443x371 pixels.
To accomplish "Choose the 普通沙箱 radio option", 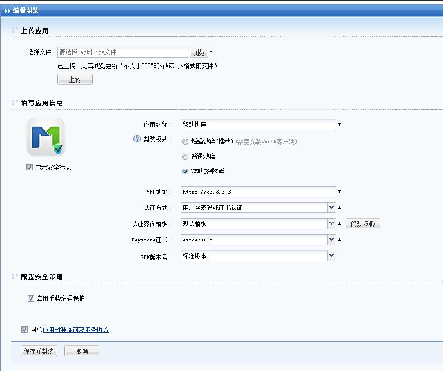I will click(x=185, y=156).
